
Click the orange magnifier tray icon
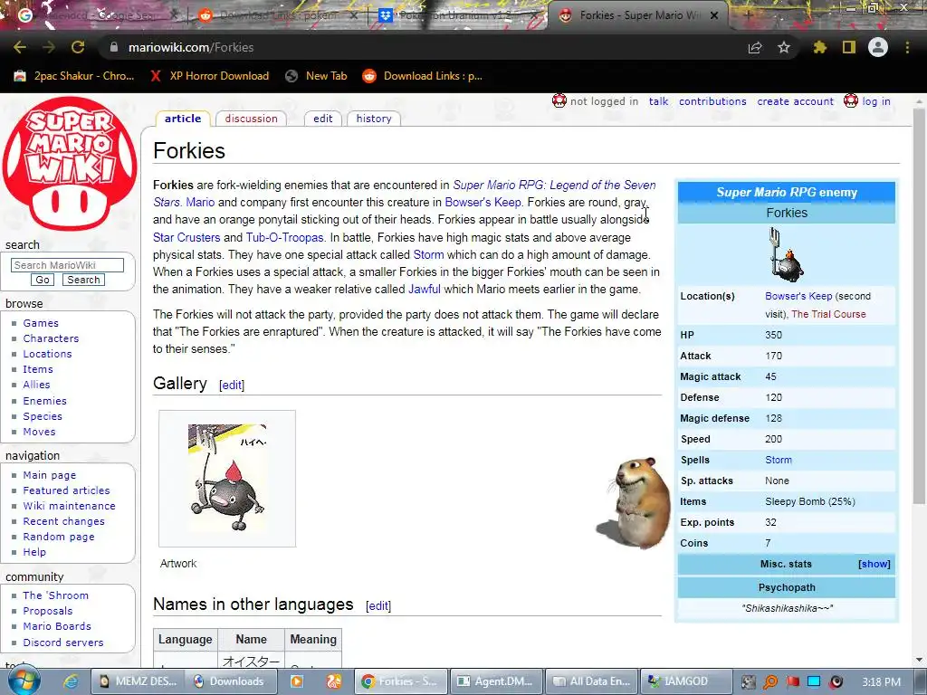coord(770,681)
